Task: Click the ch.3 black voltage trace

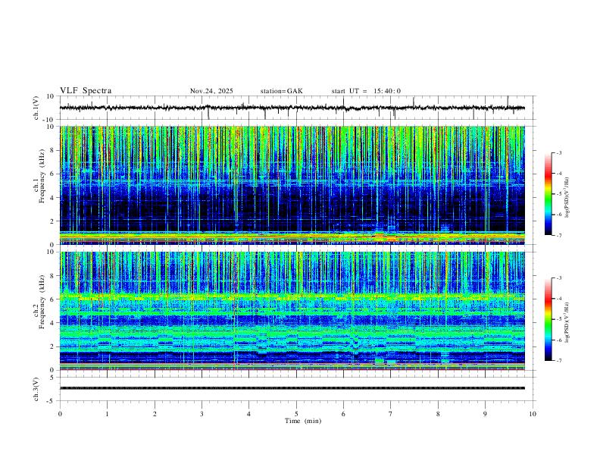Action: (x=292, y=388)
